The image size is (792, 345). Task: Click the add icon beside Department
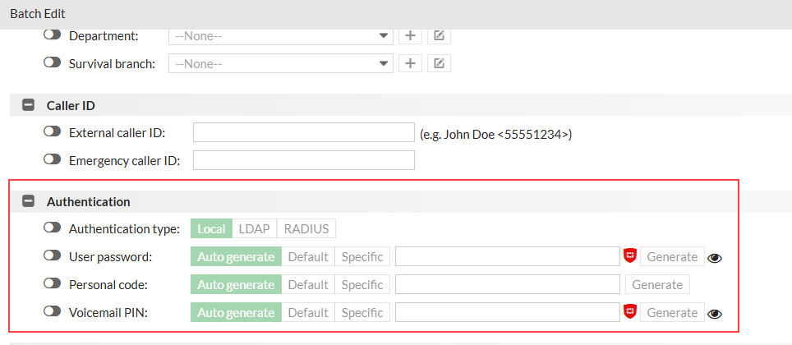[x=410, y=36]
